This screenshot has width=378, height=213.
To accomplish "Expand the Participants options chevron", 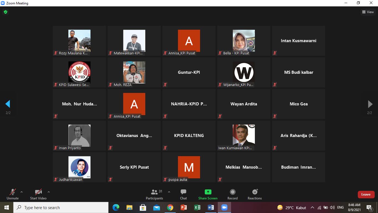I will [x=169, y=192].
